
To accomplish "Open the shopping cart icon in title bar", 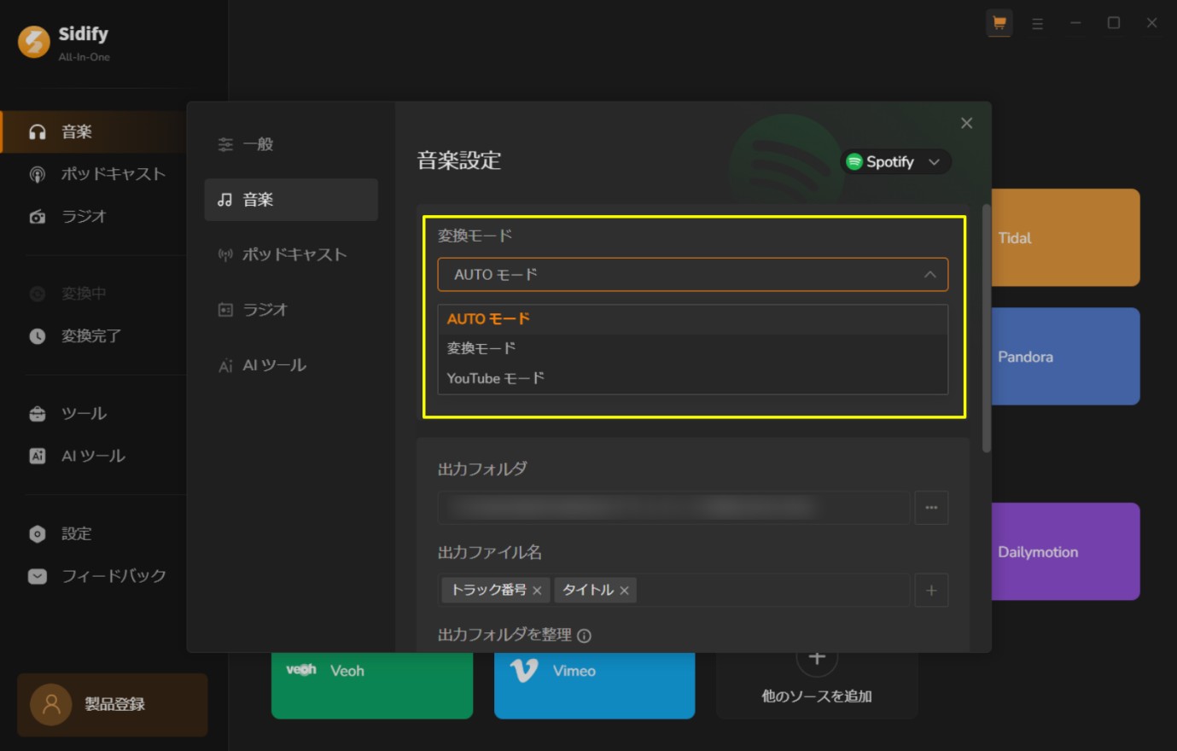I will click(x=999, y=23).
